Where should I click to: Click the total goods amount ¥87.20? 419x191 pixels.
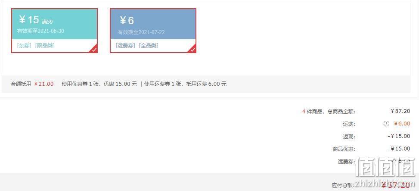[x=400, y=111]
